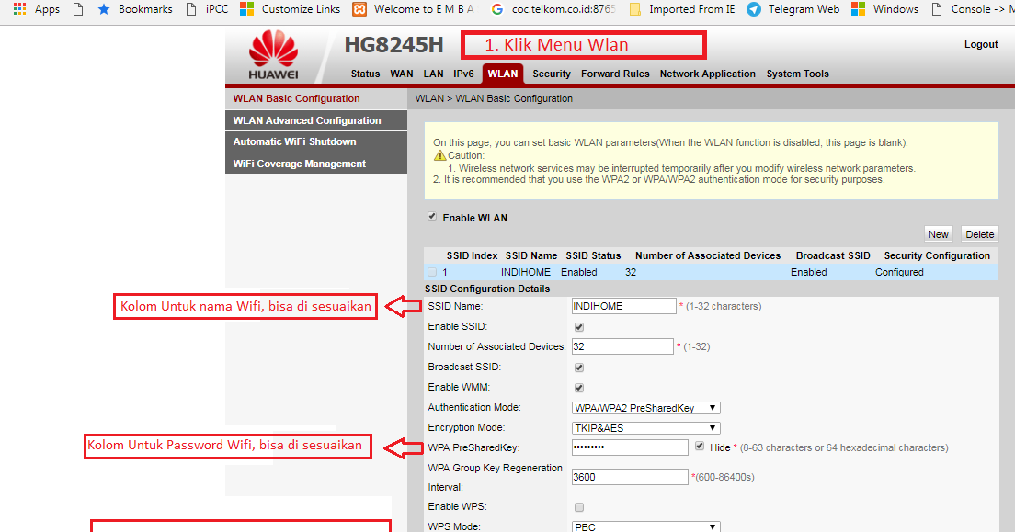Select the System Tools tab
This screenshot has height=532, width=1015.
[796, 74]
